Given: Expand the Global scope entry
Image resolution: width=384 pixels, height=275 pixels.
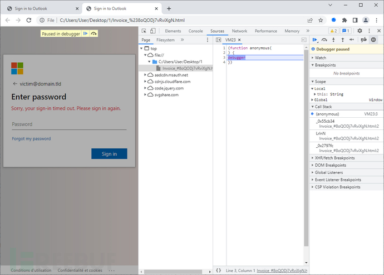Looking at the screenshot, I should (312, 100).
